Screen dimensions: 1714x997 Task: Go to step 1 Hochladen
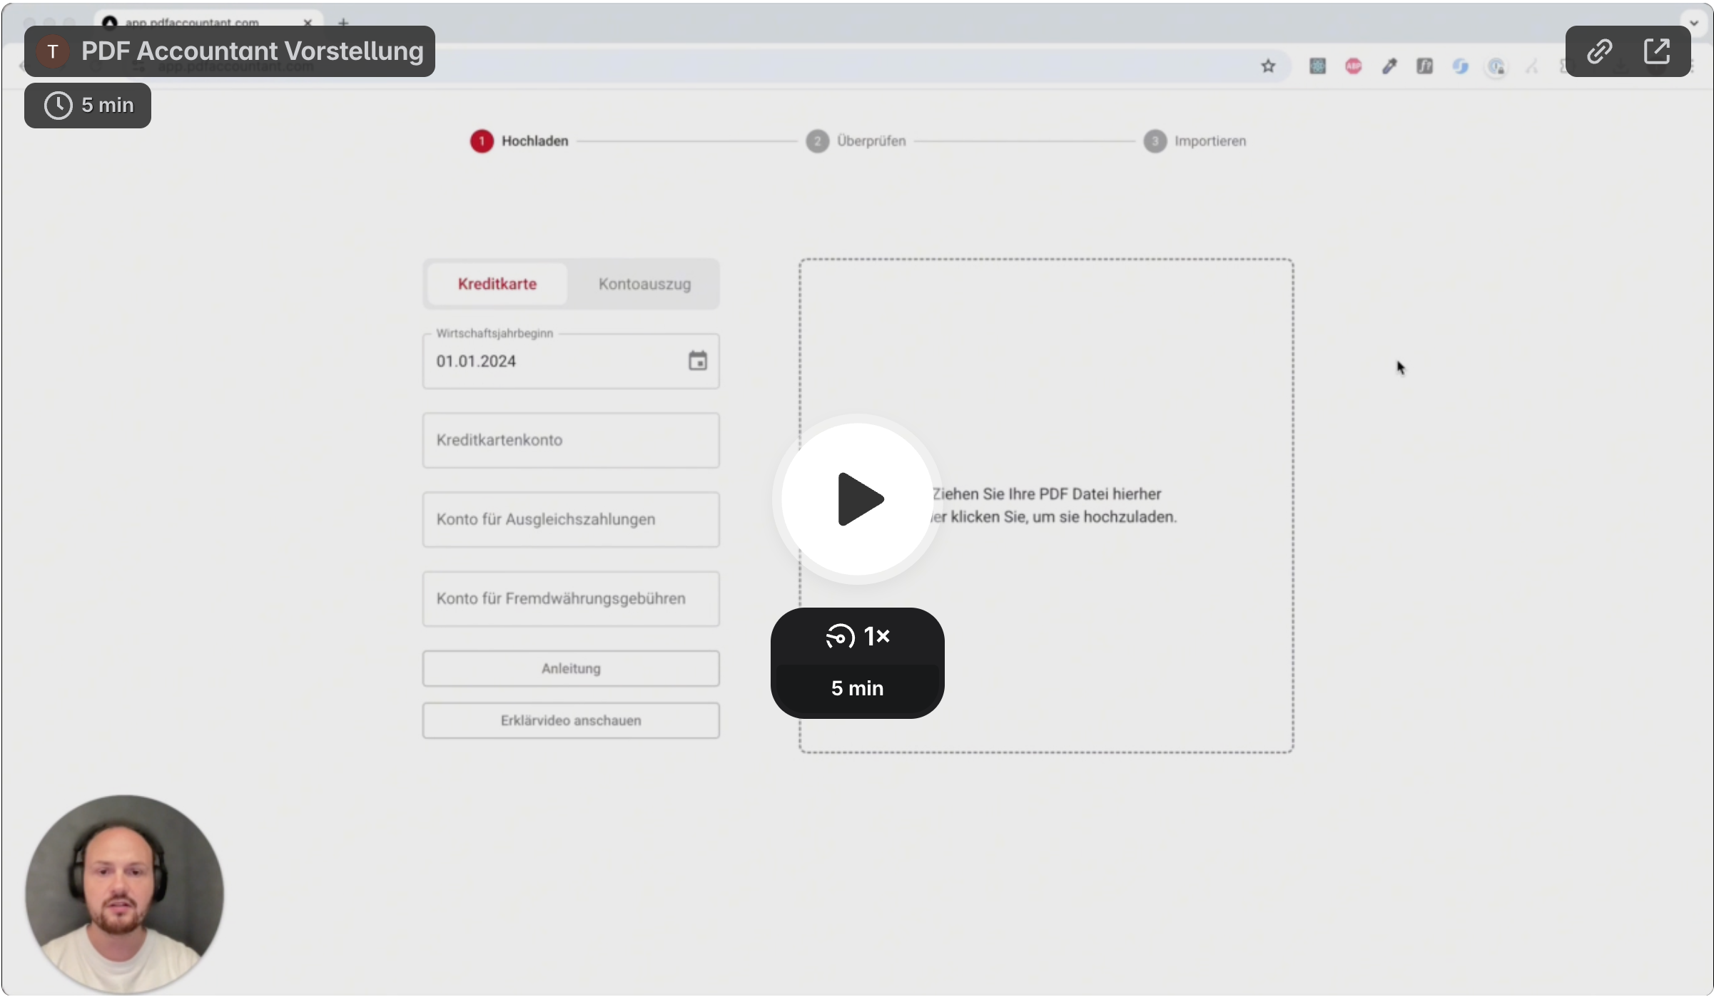click(x=519, y=141)
